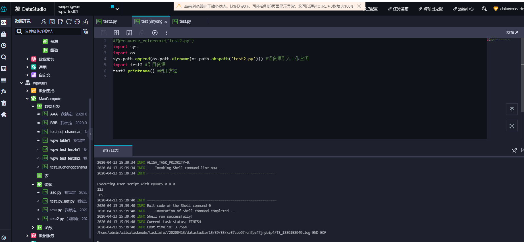This screenshot has height=242, width=524.
Task: Switch to the test.py tab
Action: tap(185, 22)
